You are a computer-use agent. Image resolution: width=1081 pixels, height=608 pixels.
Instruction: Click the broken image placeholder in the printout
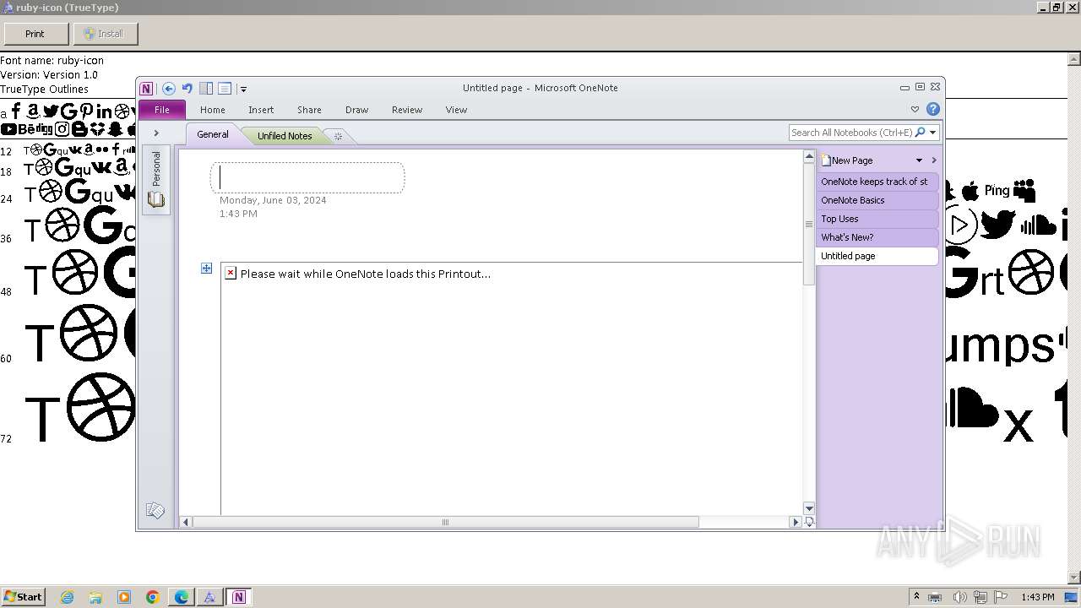click(231, 273)
